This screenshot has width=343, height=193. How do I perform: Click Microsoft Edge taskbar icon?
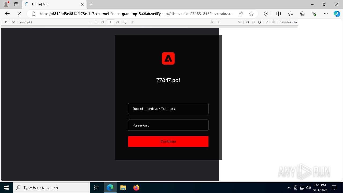110,188
